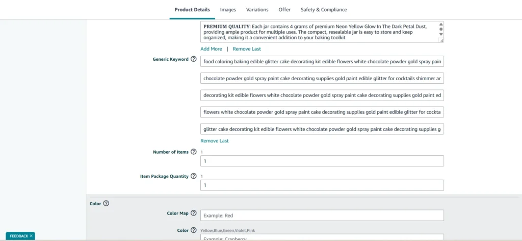The image size is (522, 241).
Task: Open the Feedback button
Action: [18, 236]
